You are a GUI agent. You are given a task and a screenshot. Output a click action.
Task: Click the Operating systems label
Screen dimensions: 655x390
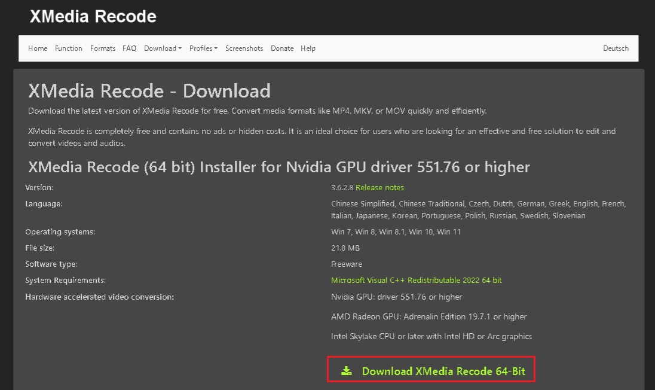60,231
